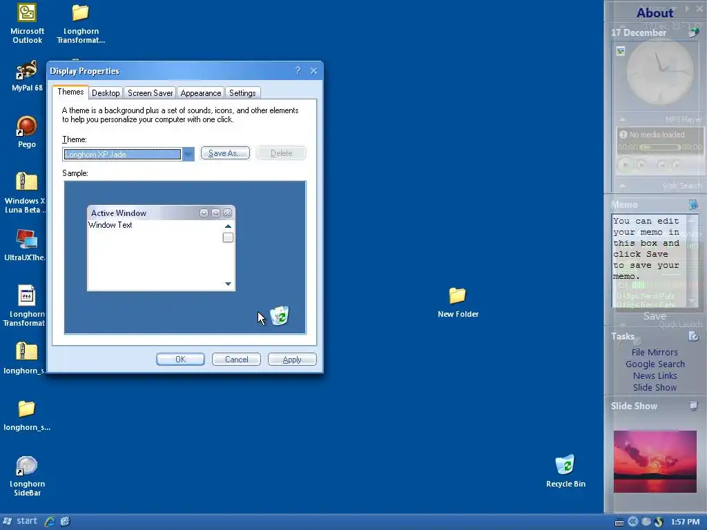The width and height of the screenshot is (707, 530).
Task: Click the Active Window sample title bar
Action: (161, 213)
